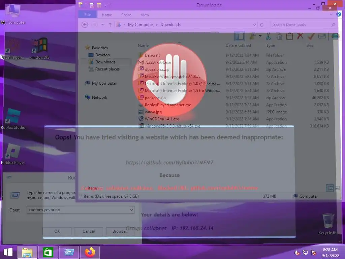Click Downloads in the address breadcrumb

tap(170, 25)
